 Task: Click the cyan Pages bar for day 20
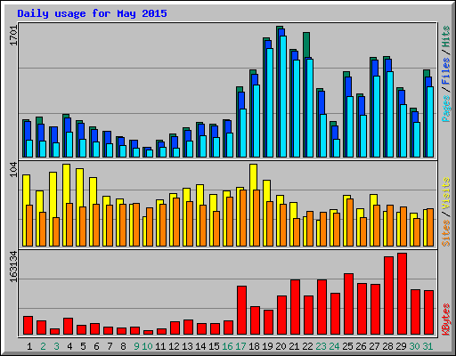pyautogui.click(x=283, y=96)
